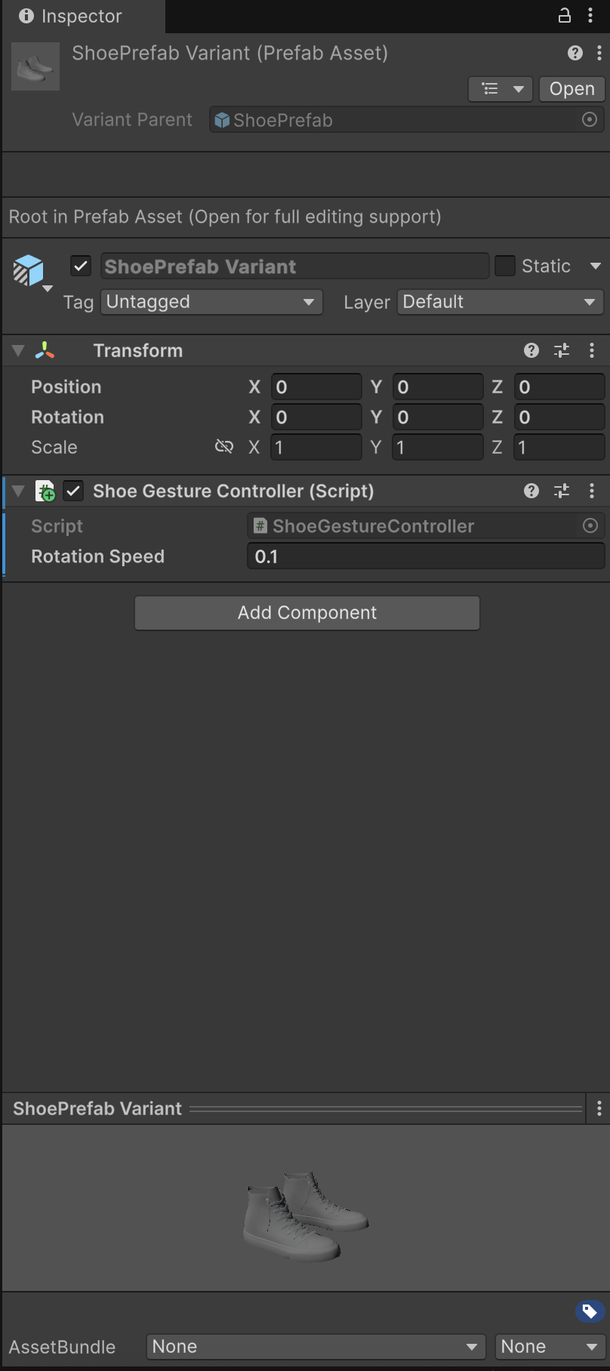Open the Layer dropdown showing Default
The width and height of the screenshot is (610, 1371).
coord(500,302)
